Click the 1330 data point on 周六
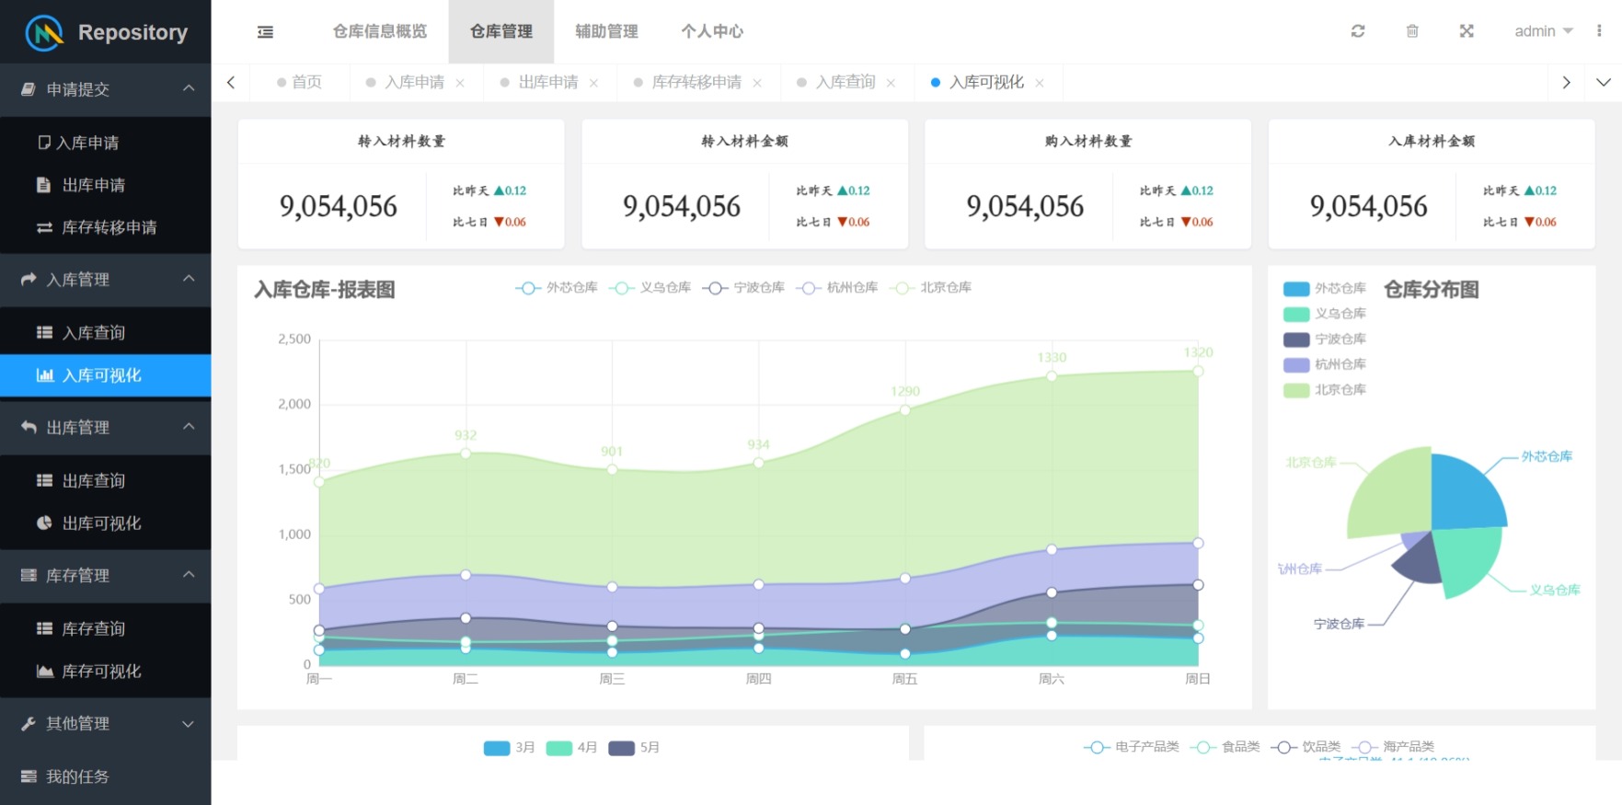1622x805 pixels. pos(1052,376)
